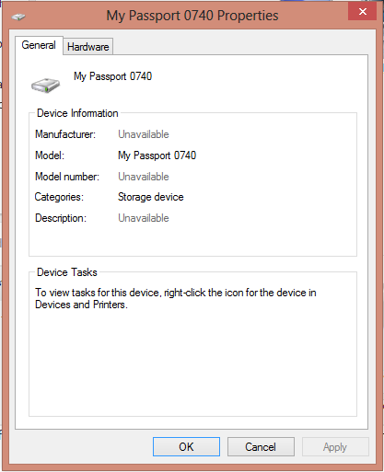The height and width of the screenshot is (472, 384).
Task: Click the Categories label
Action: click(59, 197)
